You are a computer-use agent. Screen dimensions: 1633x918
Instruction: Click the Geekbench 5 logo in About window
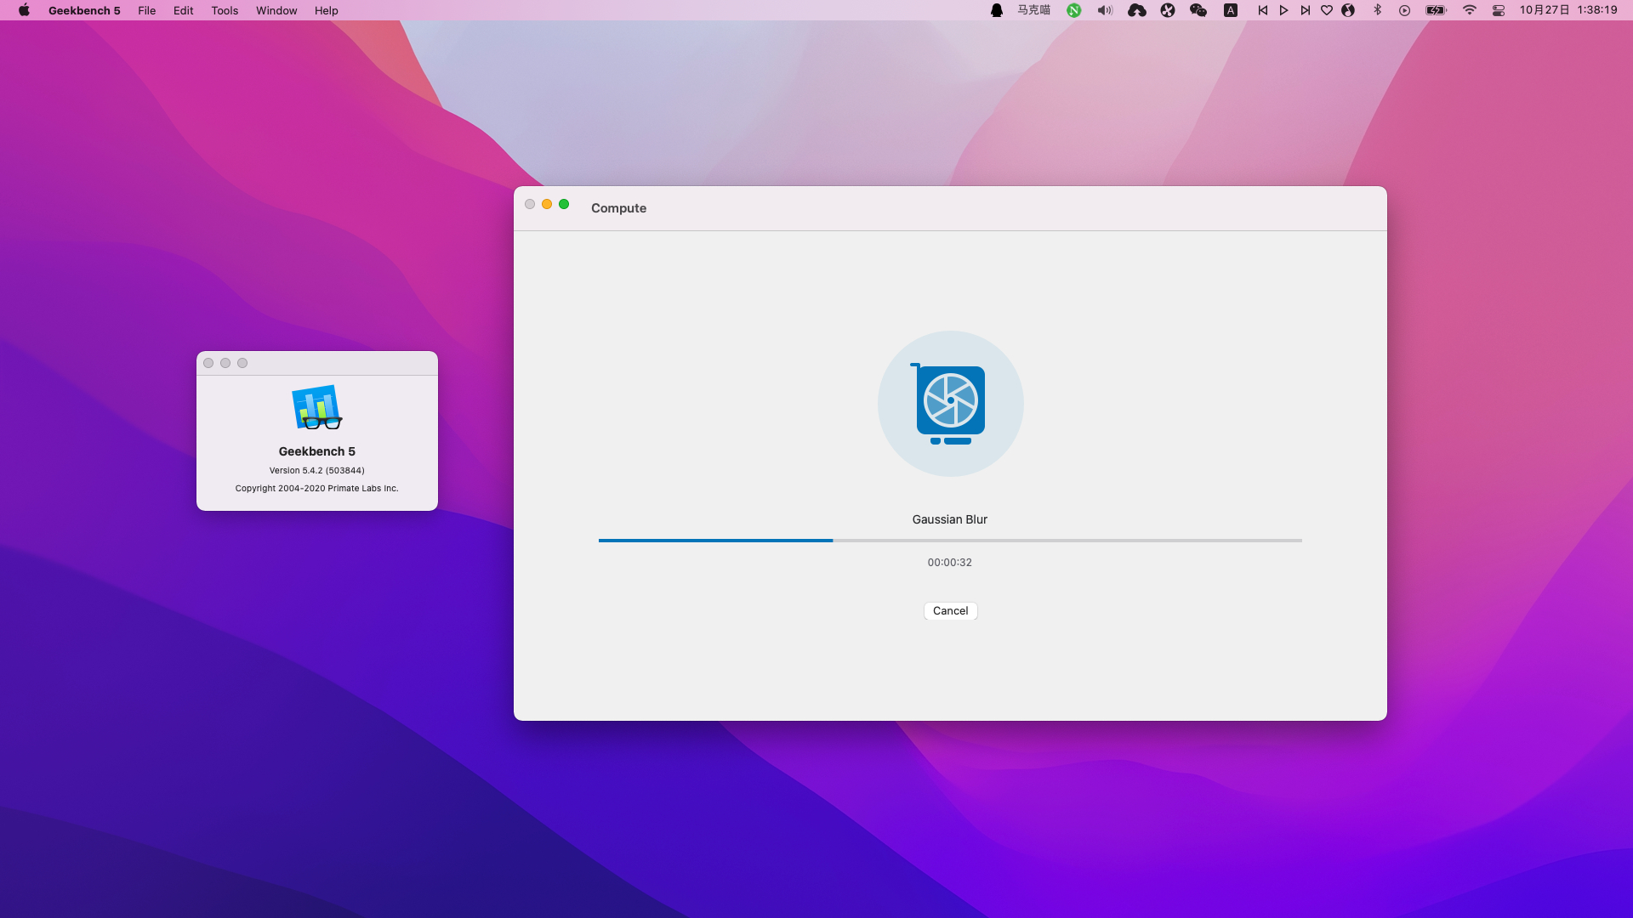tap(316, 408)
